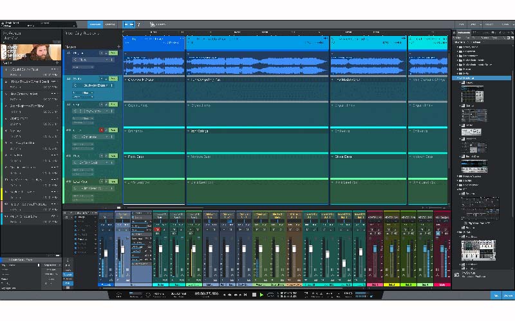Click green button on second player track
This screenshot has width=515, height=321.
(x=113, y=78)
